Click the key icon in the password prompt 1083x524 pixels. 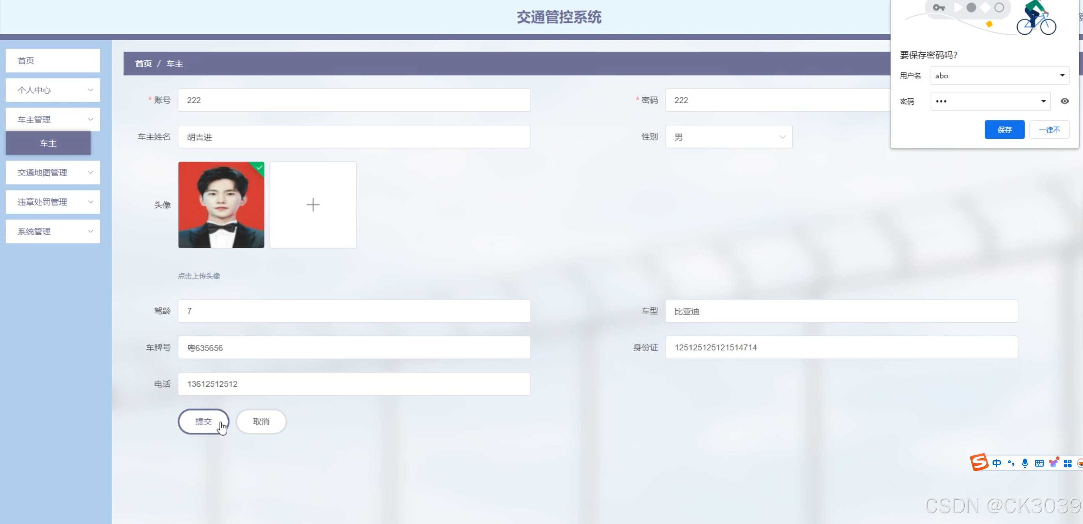pyautogui.click(x=938, y=7)
